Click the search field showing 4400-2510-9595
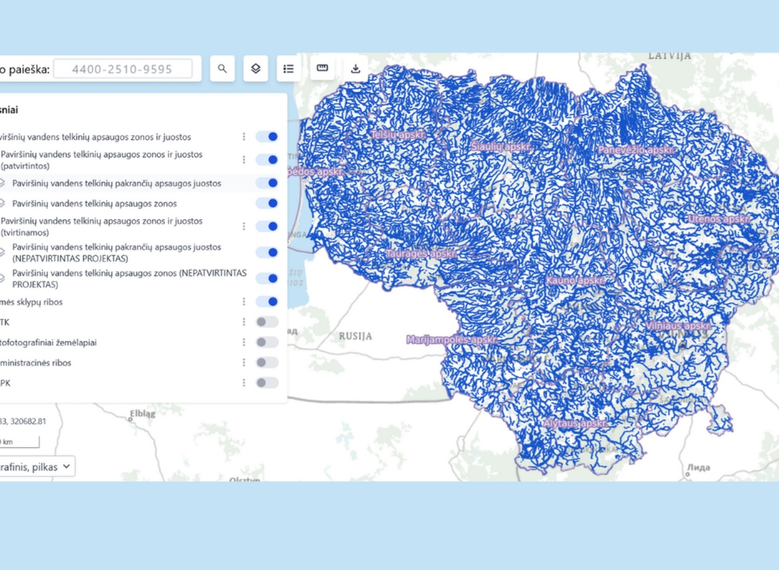 [123, 69]
